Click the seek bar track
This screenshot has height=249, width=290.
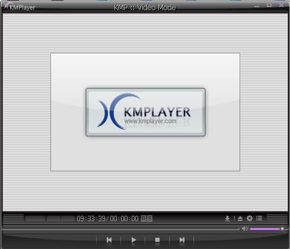[x=120, y=229]
